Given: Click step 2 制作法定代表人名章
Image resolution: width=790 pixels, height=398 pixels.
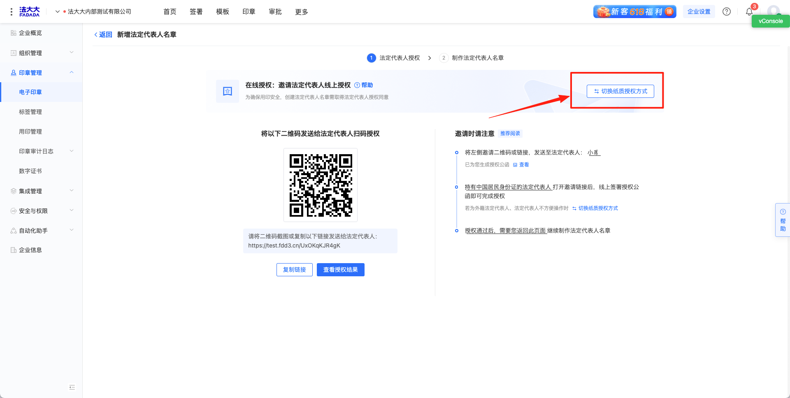Looking at the screenshot, I should tap(472, 58).
